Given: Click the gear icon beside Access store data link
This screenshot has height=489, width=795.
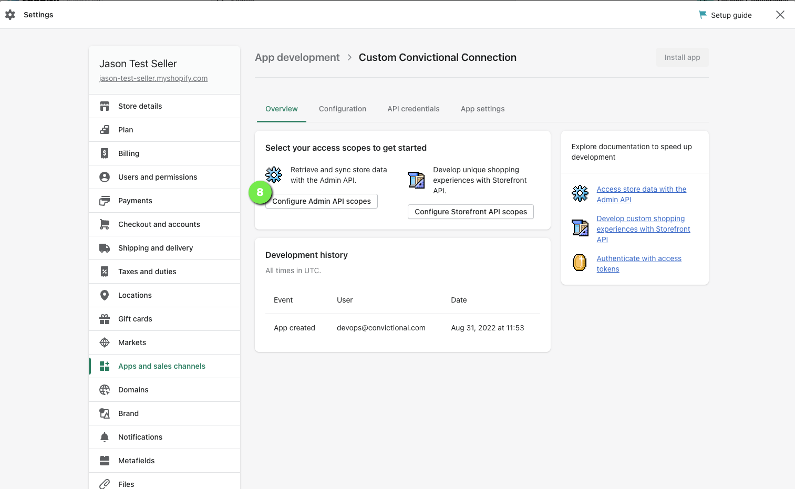Looking at the screenshot, I should 580,193.
